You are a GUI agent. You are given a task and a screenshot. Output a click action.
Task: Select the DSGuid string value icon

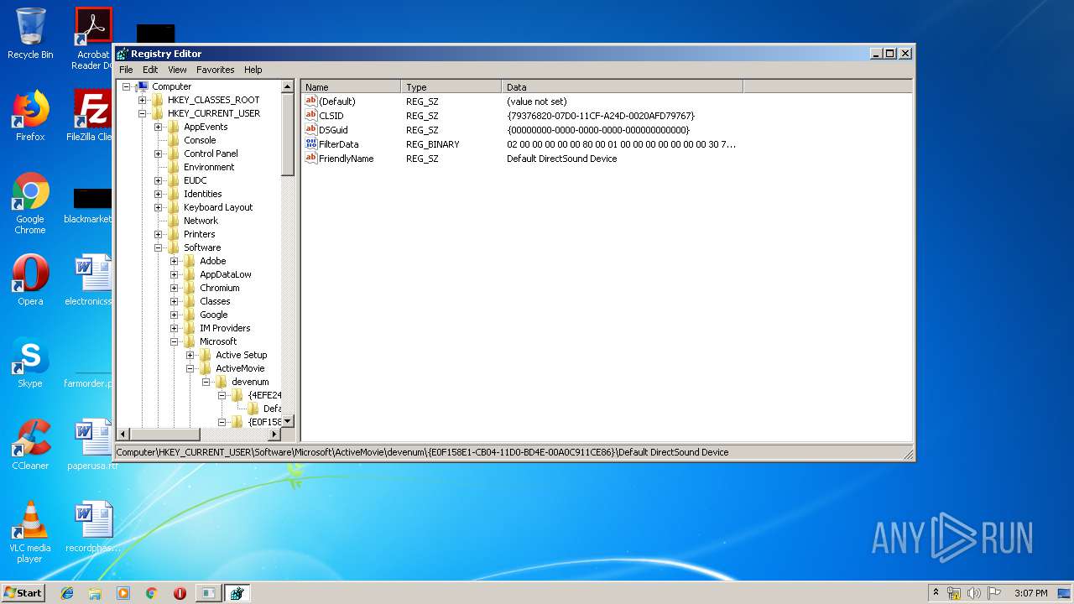pyautogui.click(x=311, y=130)
